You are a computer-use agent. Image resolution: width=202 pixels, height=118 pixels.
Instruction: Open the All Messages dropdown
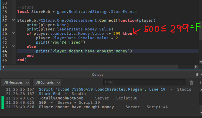coord(16,82)
